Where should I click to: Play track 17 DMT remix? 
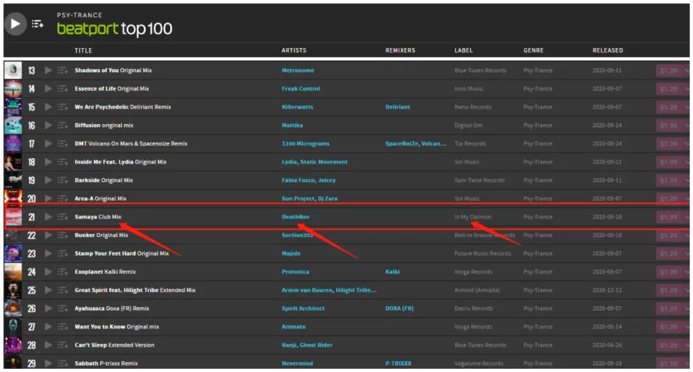(x=48, y=143)
